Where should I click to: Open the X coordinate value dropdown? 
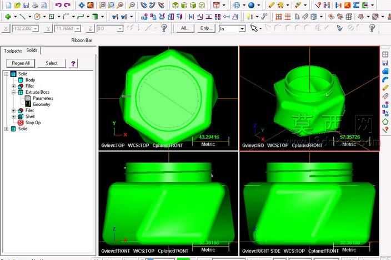(36, 29)
